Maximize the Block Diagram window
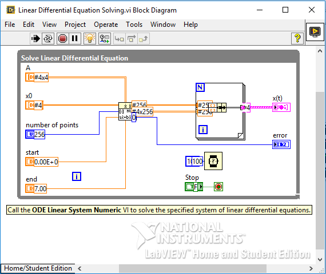 [285, 10]
